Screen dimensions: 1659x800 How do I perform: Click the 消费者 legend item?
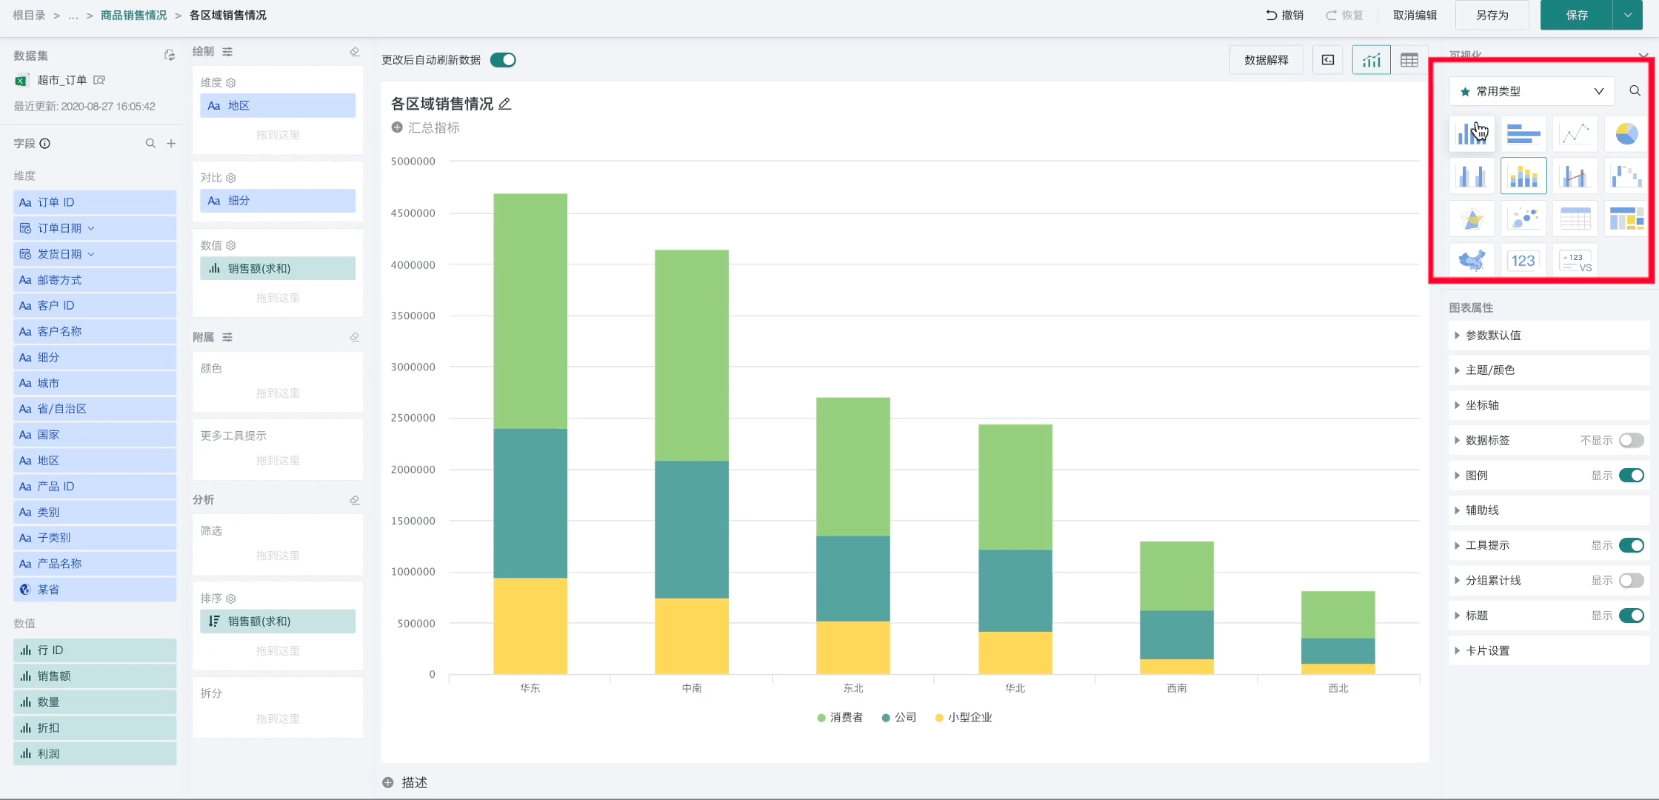(x=840, y=717)
